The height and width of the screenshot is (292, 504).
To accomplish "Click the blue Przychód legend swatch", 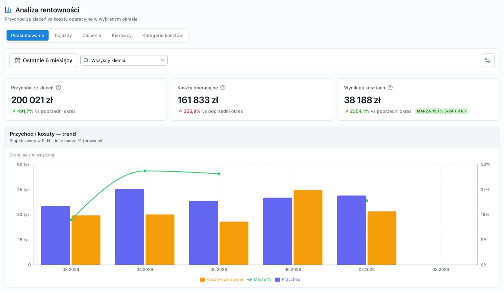I will click(x=278, y=279).
